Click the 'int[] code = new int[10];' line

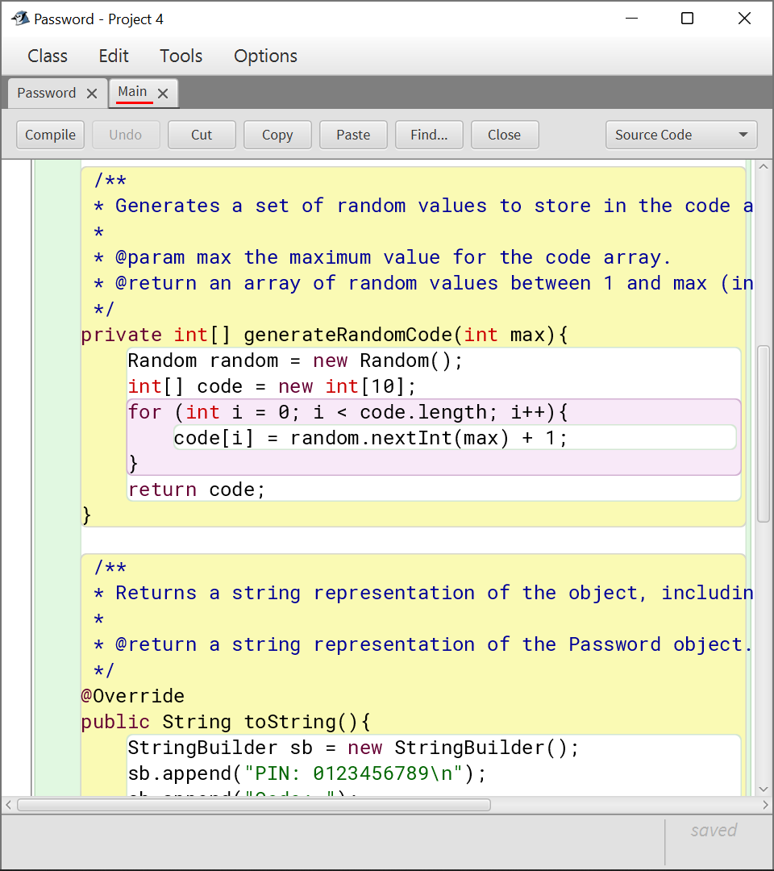point(272,386)
